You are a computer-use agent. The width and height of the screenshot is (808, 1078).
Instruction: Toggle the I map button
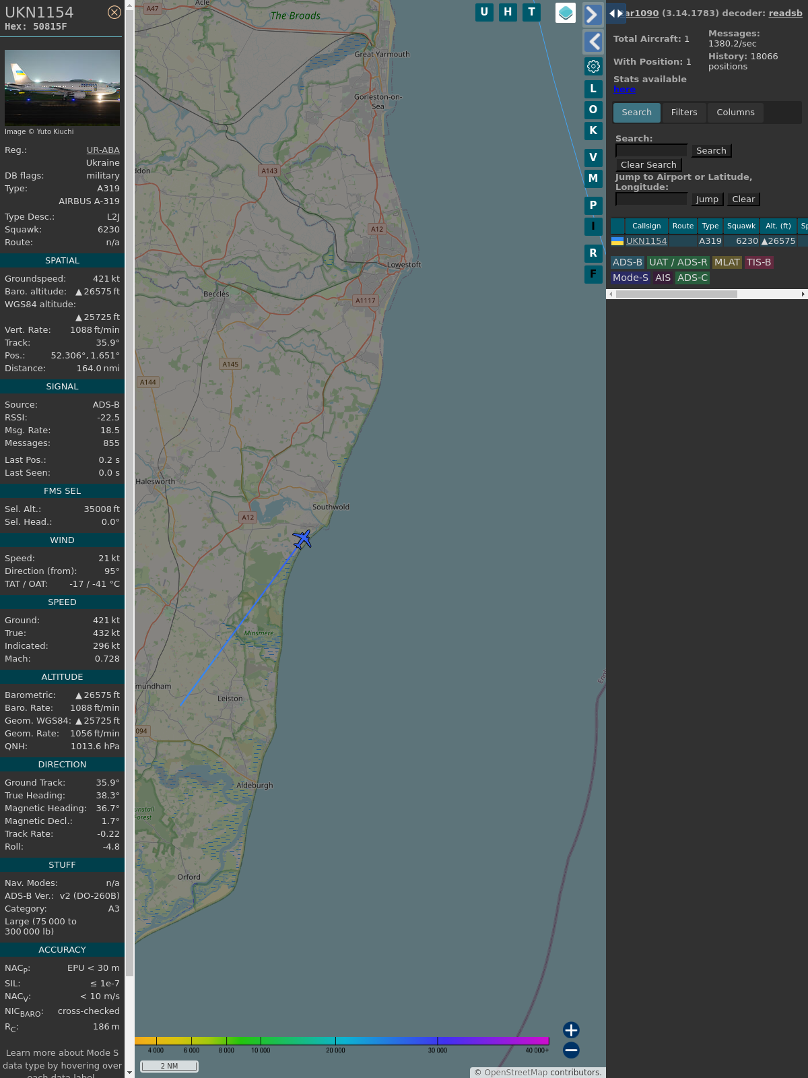click(x=593, y=226)
